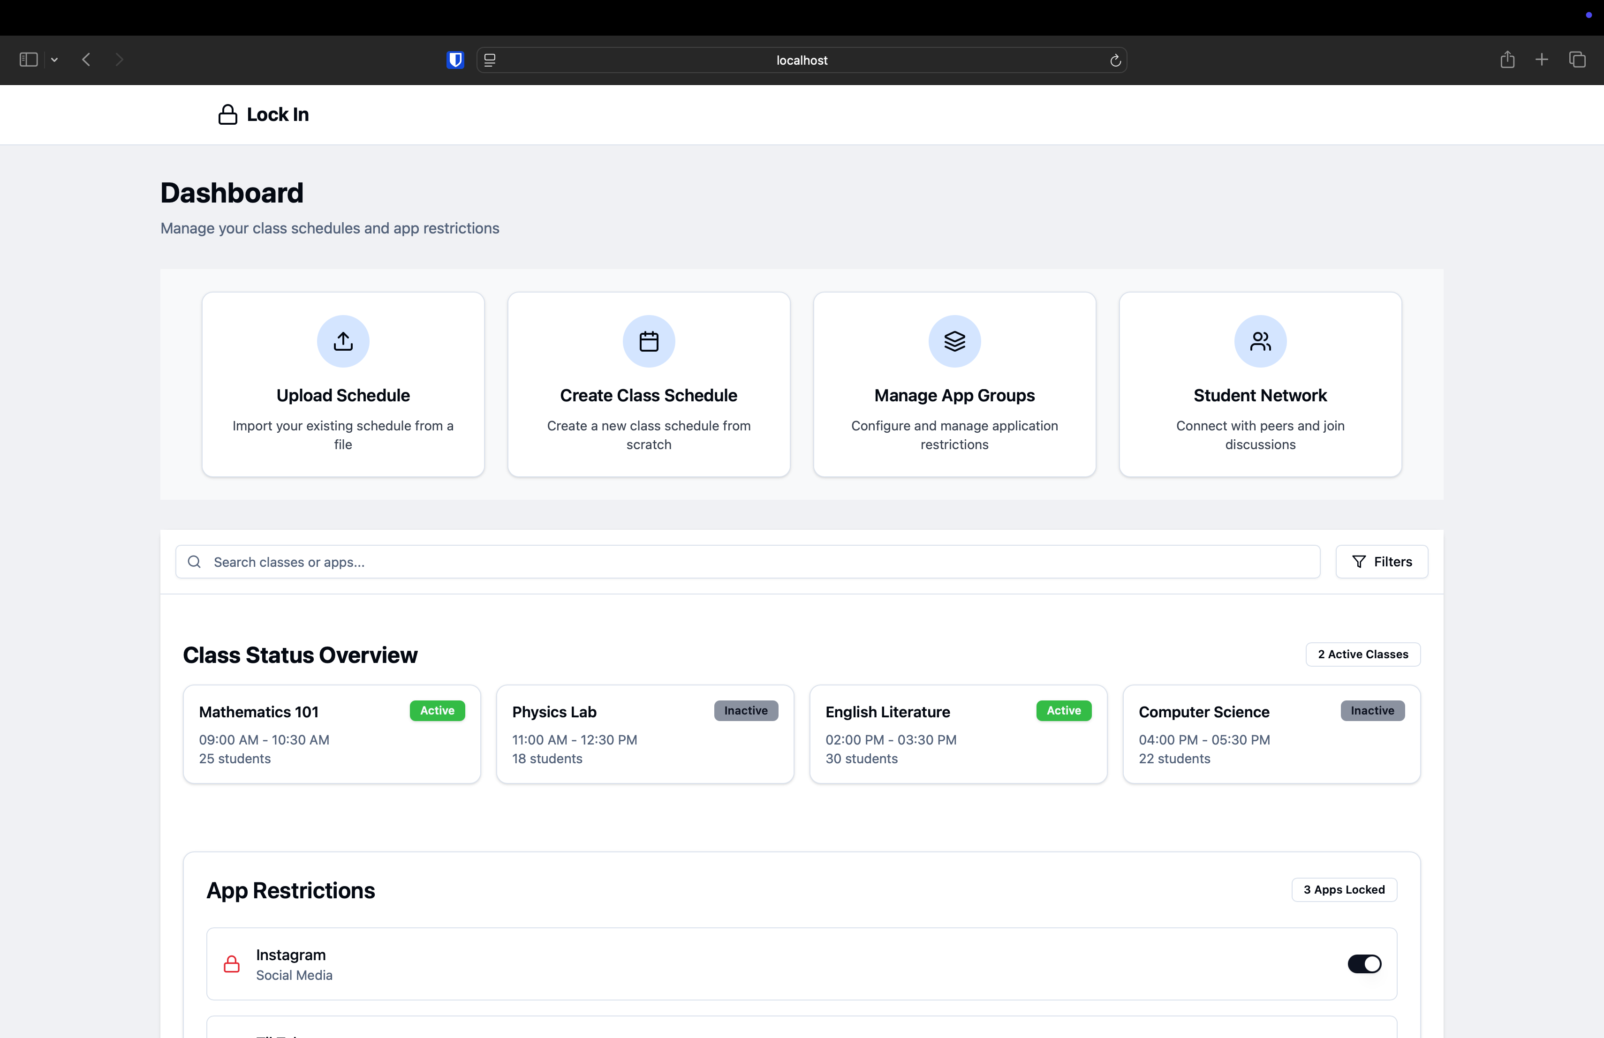Click the Create Class Schedule calendar icon
This screenshot has height=1038, width=1604.
648,341
